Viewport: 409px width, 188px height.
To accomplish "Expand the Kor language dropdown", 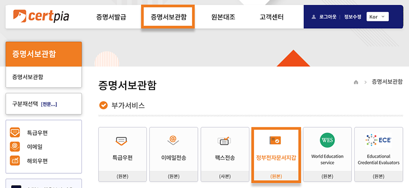I will point(377,17).
